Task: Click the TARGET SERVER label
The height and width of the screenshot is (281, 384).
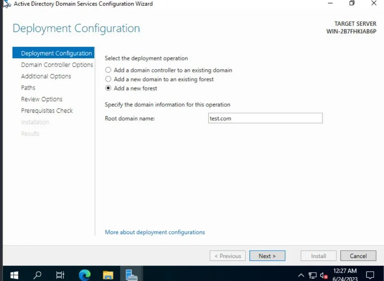Action: click(x=355, y=23)
